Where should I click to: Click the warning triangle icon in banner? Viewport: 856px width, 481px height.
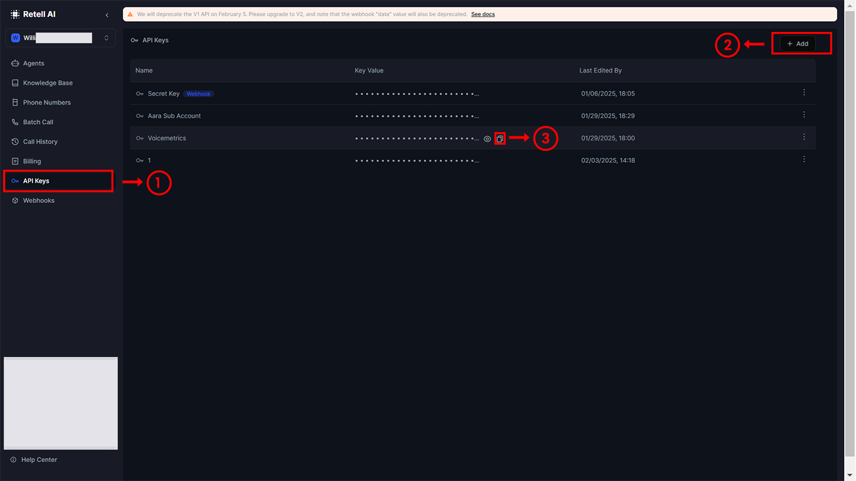point(130,14)
